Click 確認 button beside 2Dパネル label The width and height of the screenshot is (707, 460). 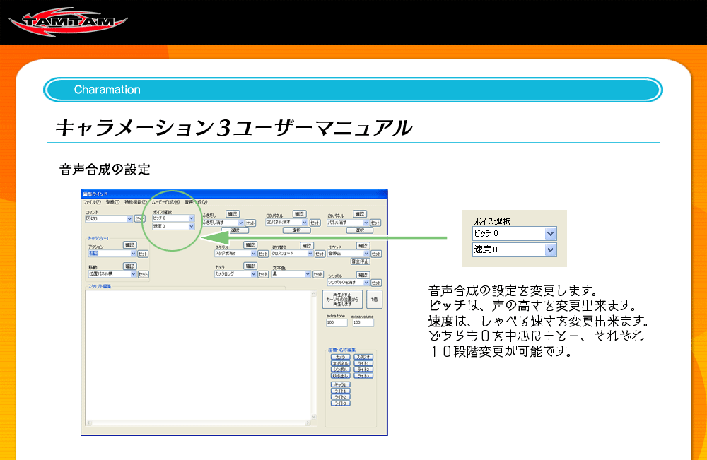360,214
